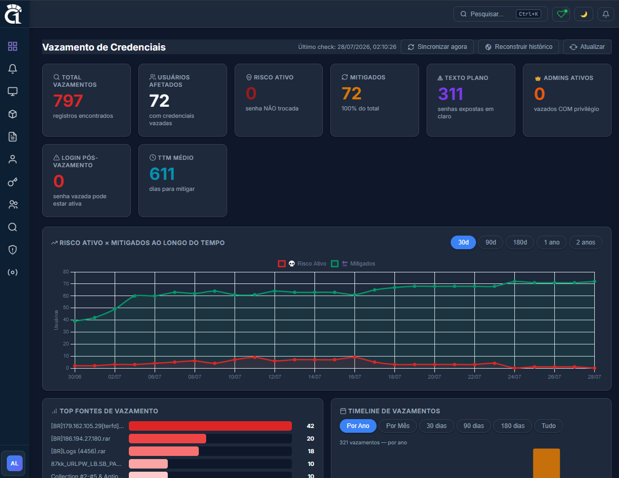Select the 2 anos chart range
Viewport: 619px width, 478px height.
tap(585, 242)
